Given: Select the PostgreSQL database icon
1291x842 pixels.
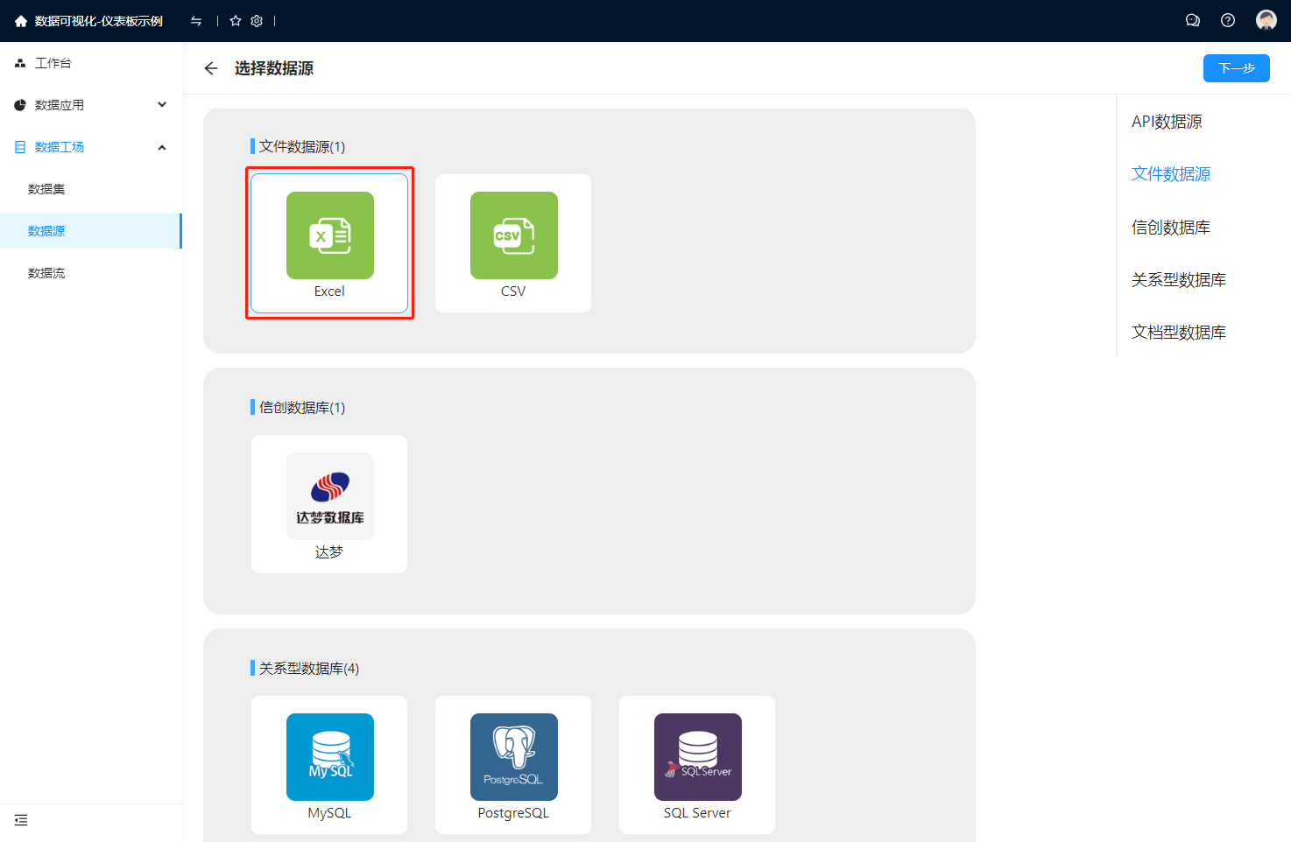Looking at the screenshot, I should point(513,757).
